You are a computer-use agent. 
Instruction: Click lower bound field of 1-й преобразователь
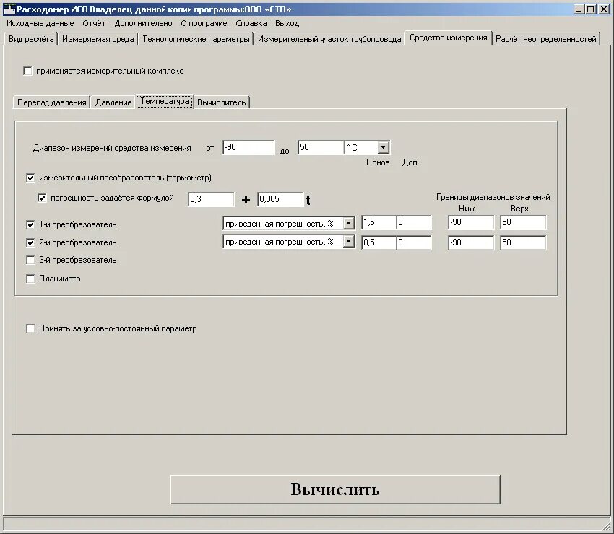click(471, 222)
